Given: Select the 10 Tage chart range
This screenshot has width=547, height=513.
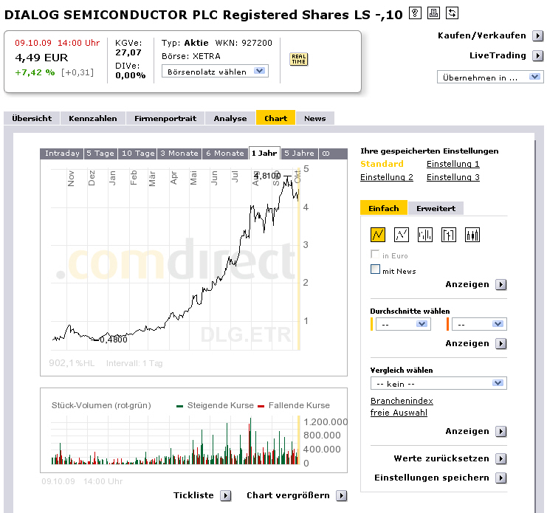Looking at the screenshot, I should pos(138,154).
